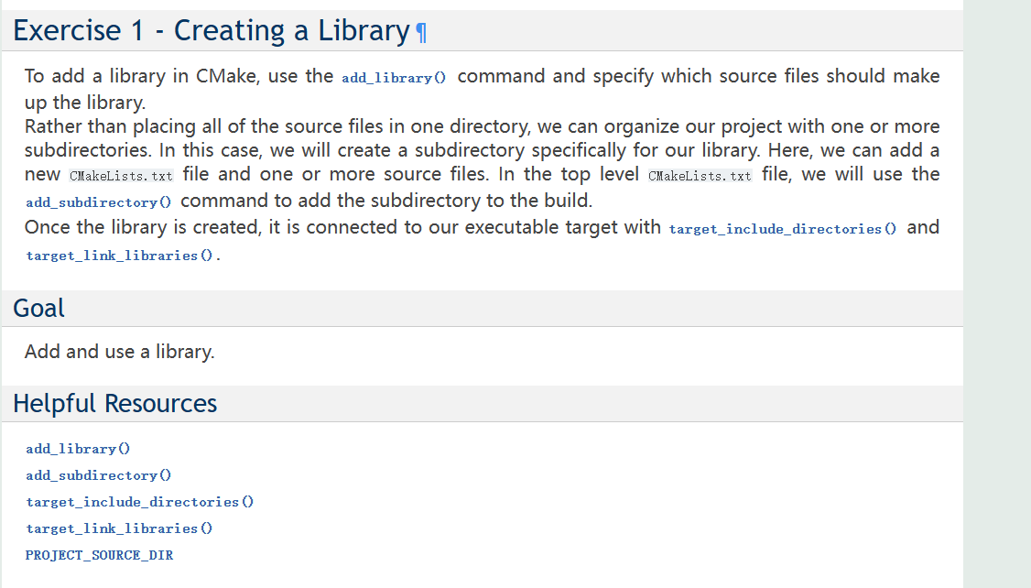Screen dimensions: 1031x588
Task: Click the "Helpful Resources" section heading
Action: coord(114,404)
